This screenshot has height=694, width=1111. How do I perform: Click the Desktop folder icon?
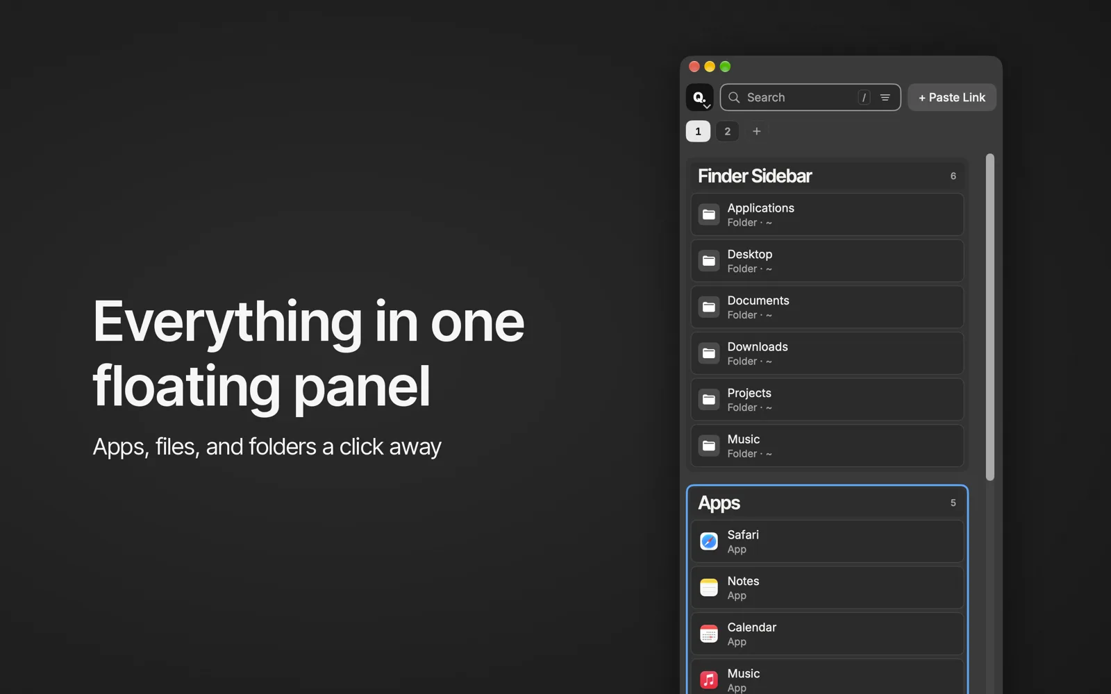tap(709, 261)
